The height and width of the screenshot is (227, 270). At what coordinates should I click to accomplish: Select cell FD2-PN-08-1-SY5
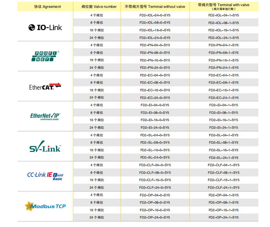[224, 52]
